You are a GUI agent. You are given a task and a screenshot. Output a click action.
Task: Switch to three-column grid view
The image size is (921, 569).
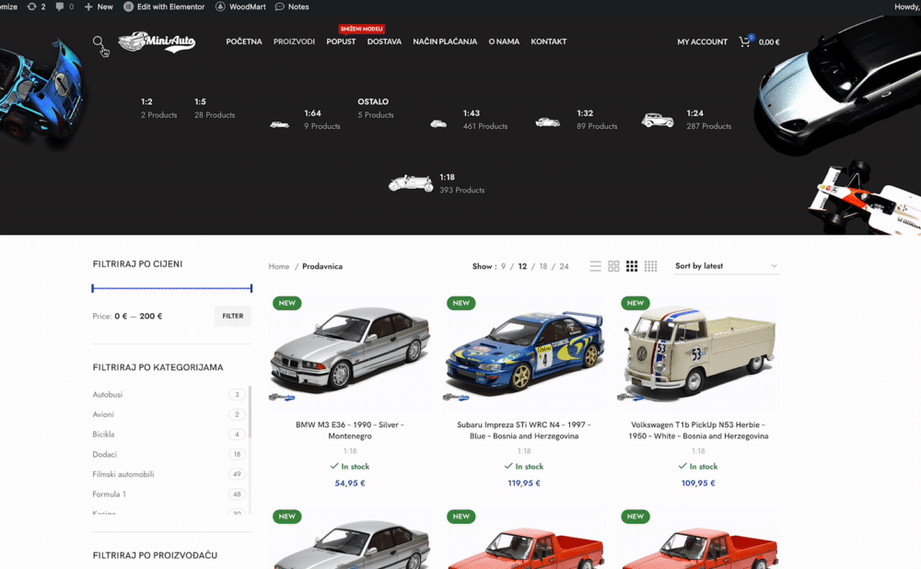632,267
